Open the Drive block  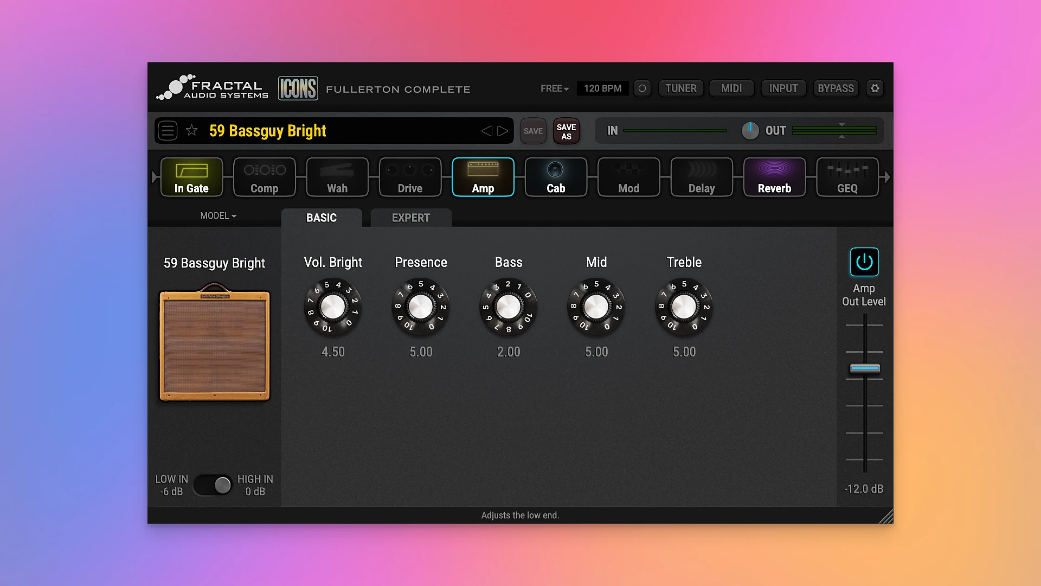click(410, 177)
